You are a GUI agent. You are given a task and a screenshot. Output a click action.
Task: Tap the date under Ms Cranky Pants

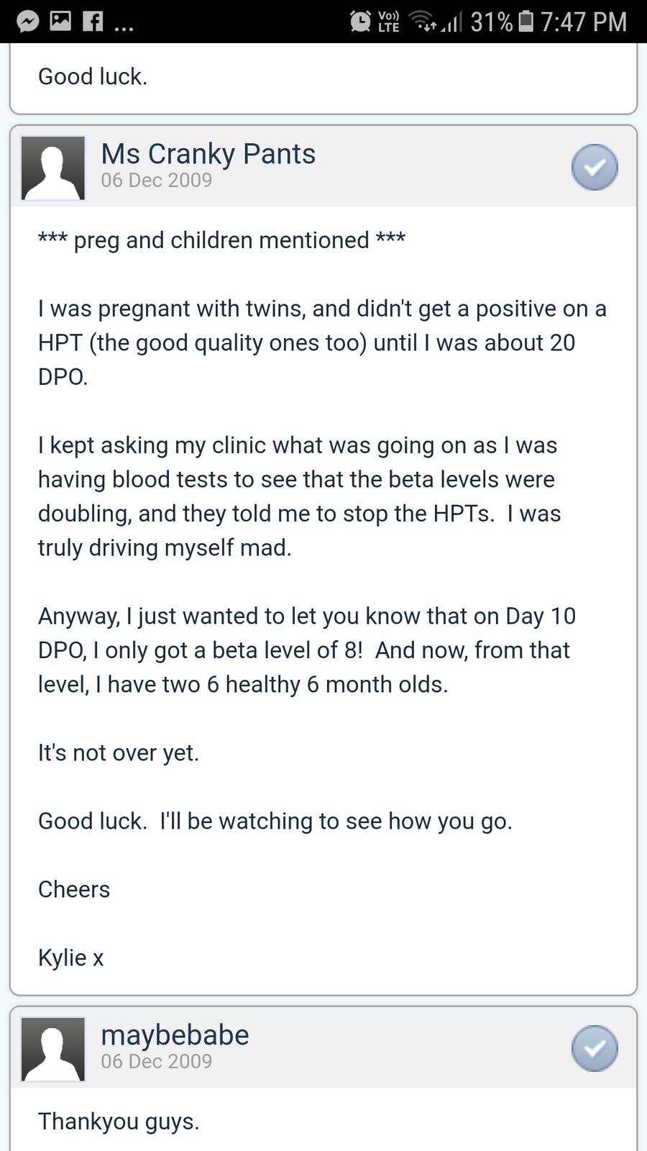coord(156,181)
